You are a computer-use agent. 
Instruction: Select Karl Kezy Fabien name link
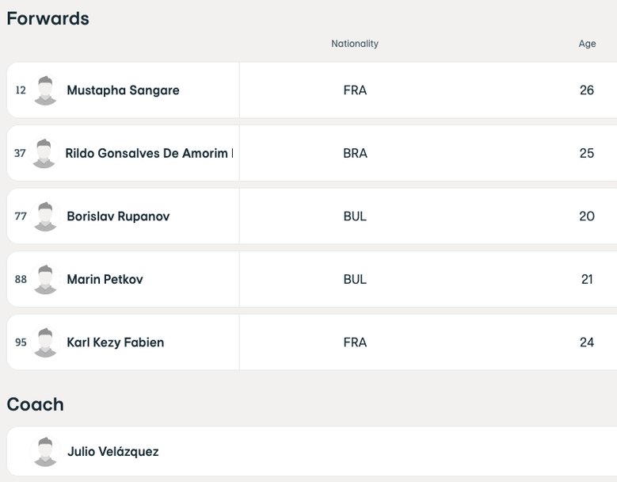pyautogui.click(x=115, y=342)
